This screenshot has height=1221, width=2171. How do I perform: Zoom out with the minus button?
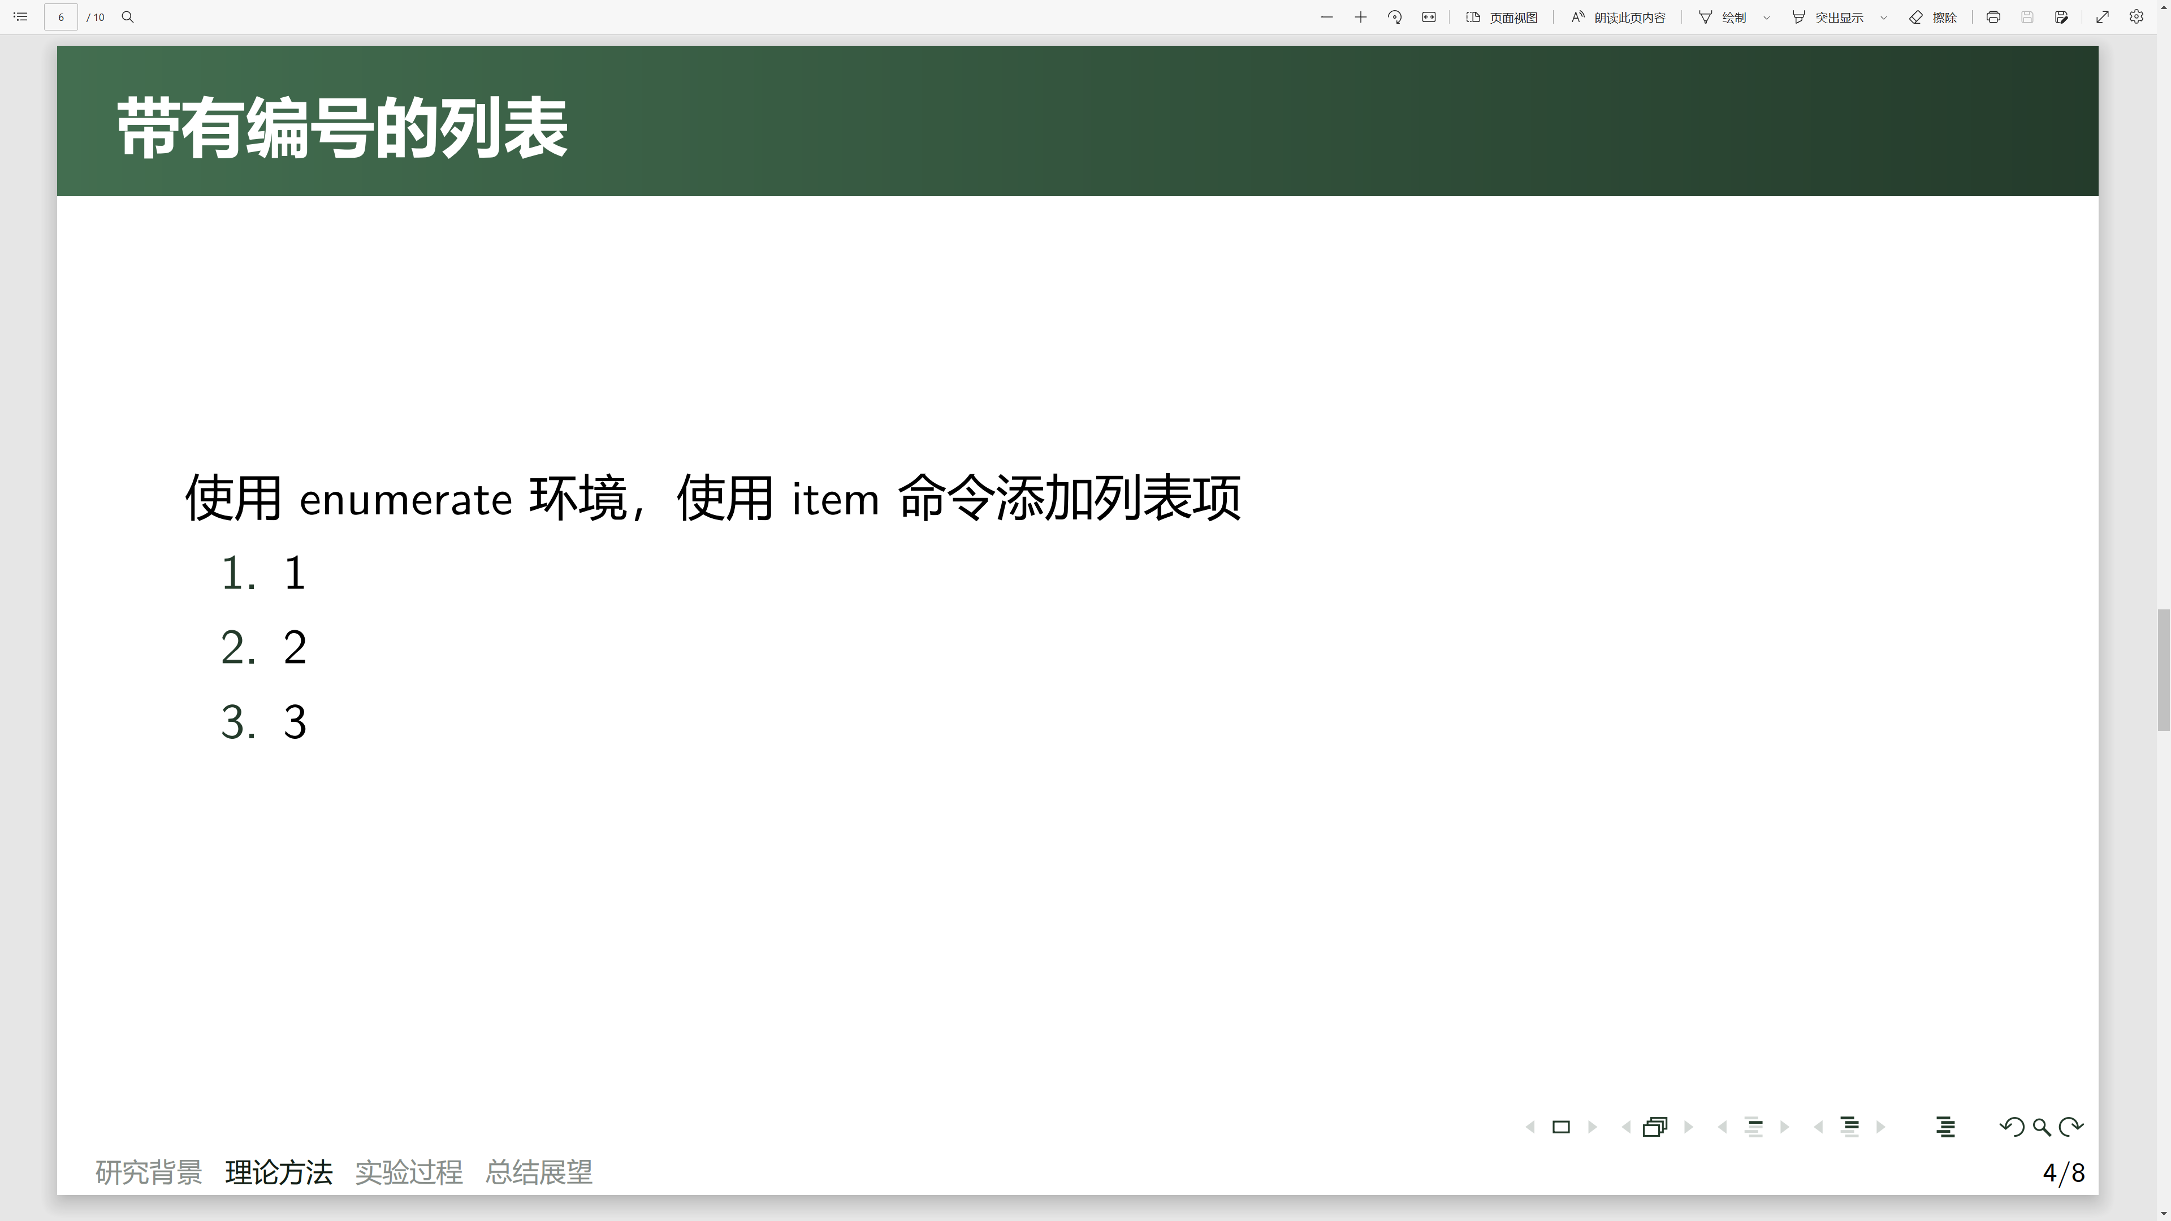tap(1326, 17)
